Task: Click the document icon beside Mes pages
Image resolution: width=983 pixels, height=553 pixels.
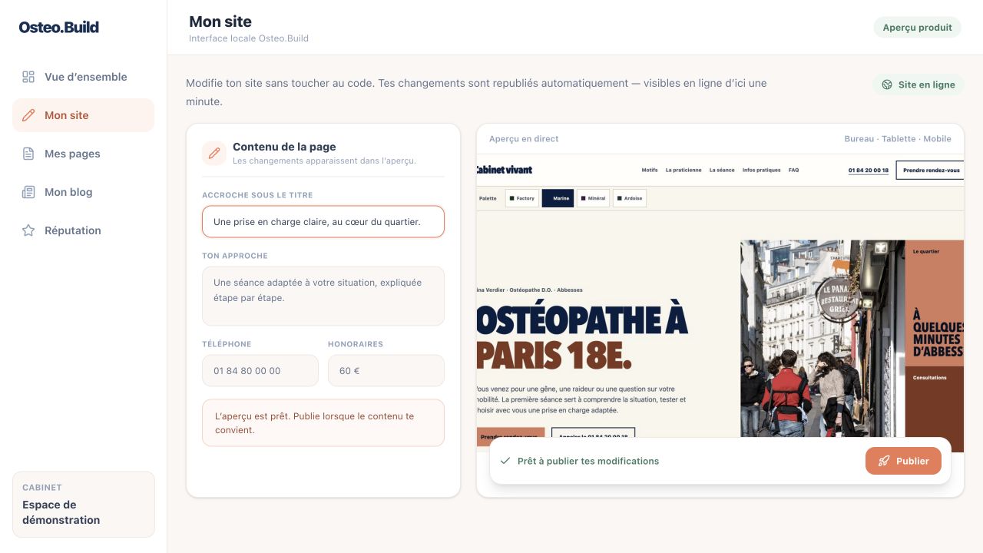Action: pyautogui.click(x=28, y=154)
